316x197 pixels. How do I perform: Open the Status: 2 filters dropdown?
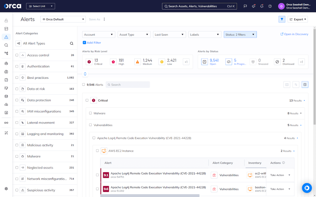click(x=240, y=34)
